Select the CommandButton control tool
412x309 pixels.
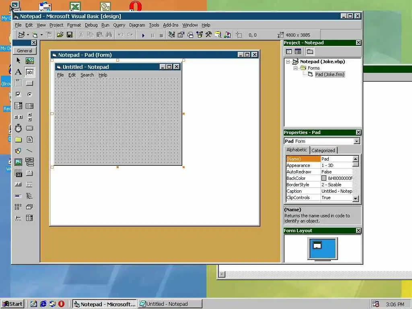[30, 83]
